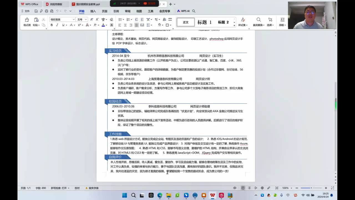Open Find and Replace (查找替换)

[258, 22]
